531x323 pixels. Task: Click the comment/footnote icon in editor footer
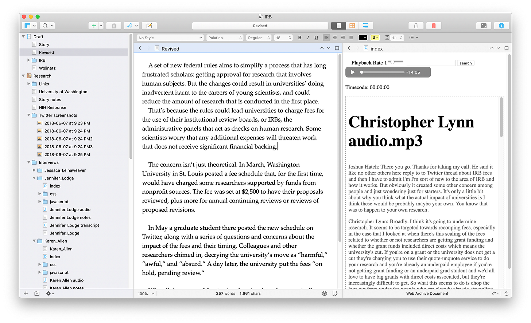tap(335, 294)
